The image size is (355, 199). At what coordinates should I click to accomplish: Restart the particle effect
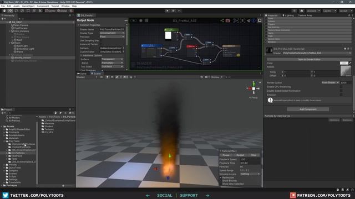[x=240, y=155]
